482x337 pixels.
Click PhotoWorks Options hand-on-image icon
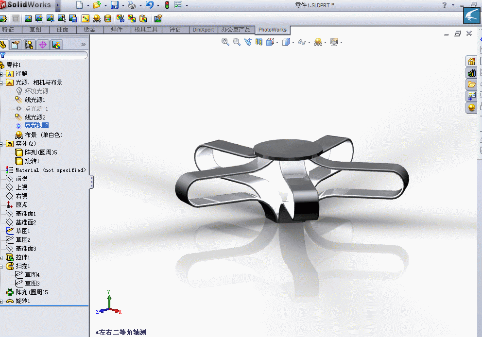tap(158, 19)
